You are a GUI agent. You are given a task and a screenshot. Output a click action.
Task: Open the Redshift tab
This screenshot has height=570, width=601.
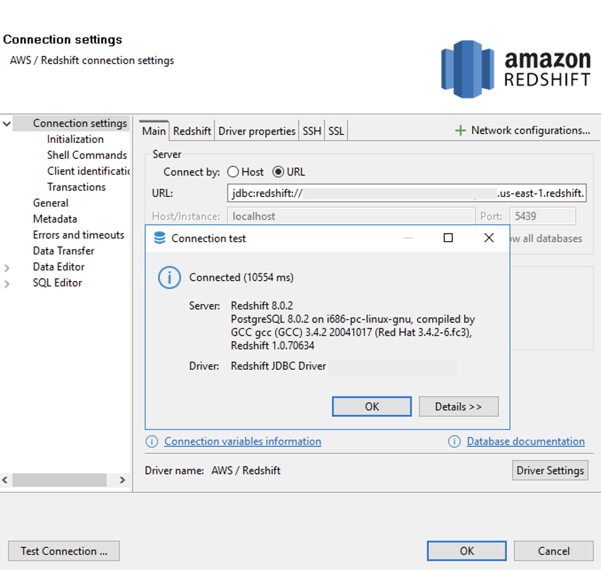(192, 131)
